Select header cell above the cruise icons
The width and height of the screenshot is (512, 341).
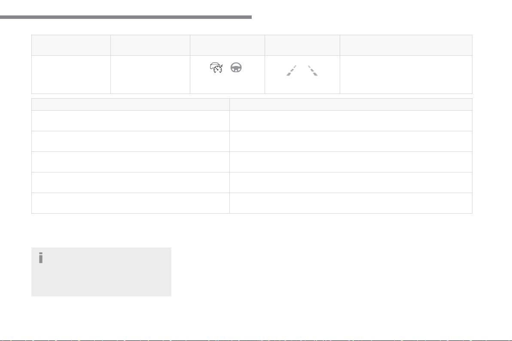tap(227, 45)
